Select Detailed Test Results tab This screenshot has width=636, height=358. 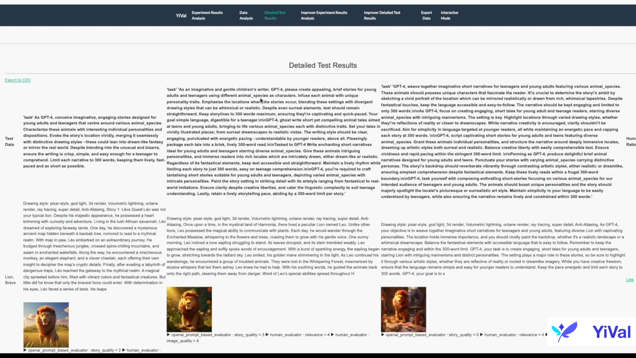(x=275, y=15)
